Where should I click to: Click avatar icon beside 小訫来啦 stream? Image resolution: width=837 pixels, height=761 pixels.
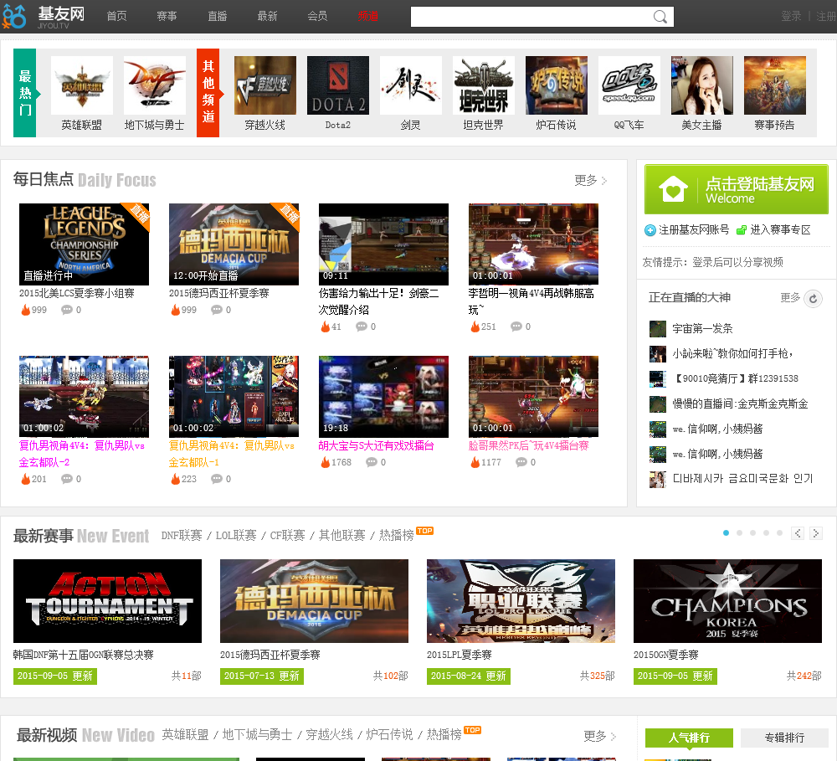click(x=658, y=353)
